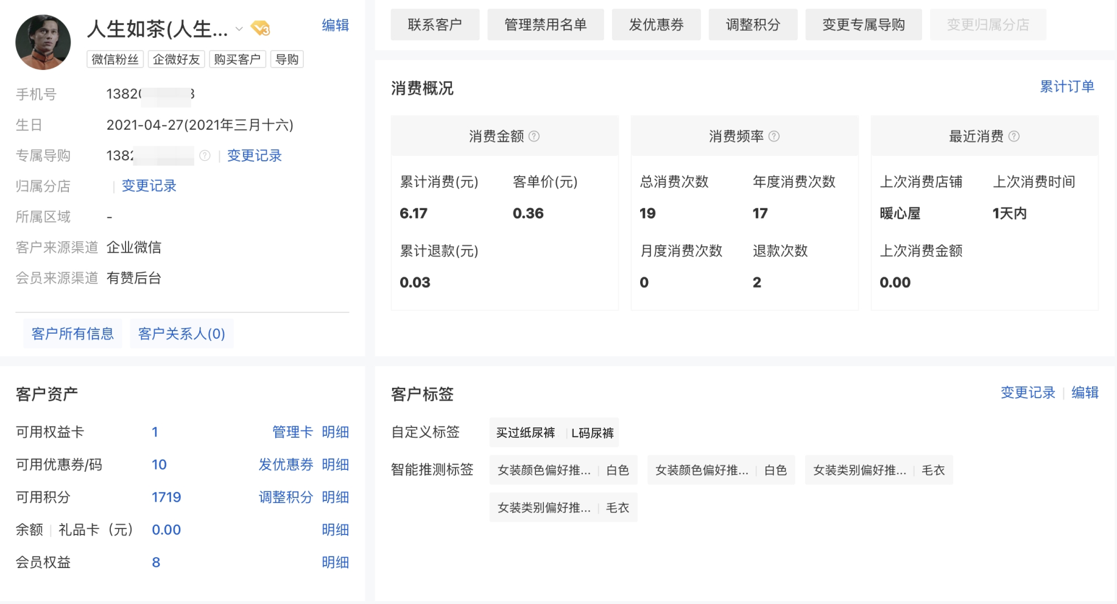The width and height of the screenshot is (1117, 604).
Task: Click the 买过纸尿裤 custom tag
Action: tap(526, 433)
